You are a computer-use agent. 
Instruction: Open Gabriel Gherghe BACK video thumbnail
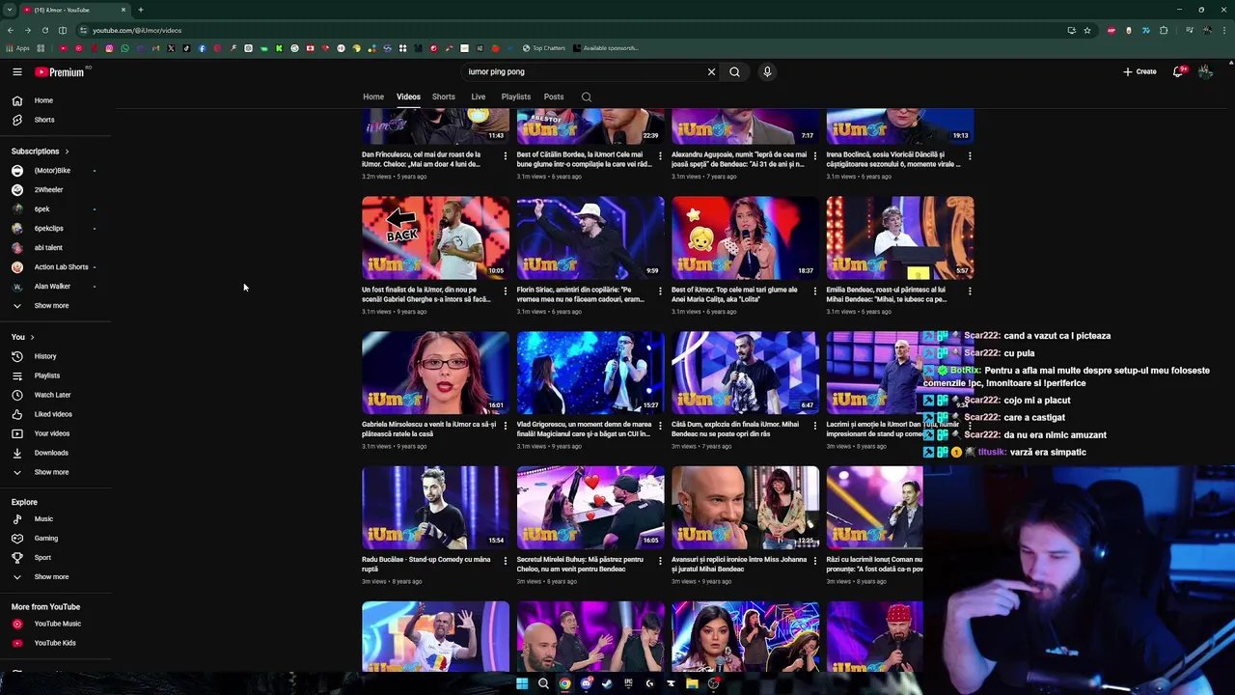(435, 237)
